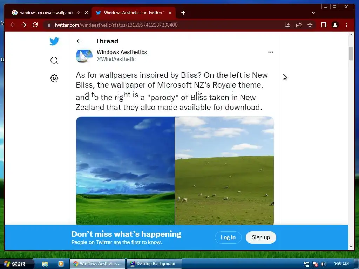Click the 3:08 AM system clock
The image size is (359, 269).
tap(341, 264)
